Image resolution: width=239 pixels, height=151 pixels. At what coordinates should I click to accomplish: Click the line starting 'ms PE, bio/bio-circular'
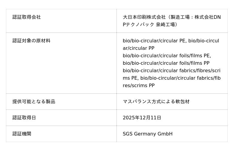pyautogui.click(x=171, y=78)
